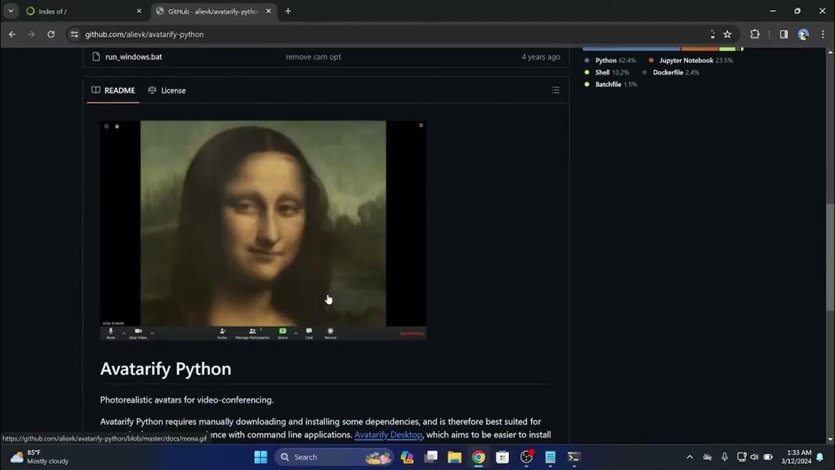Image resolution: width=835 pixels, height=470 pixels.
Task: Click the 'Avatarify Python' heading
Action: pyautogui.click(x=166, y=369)
